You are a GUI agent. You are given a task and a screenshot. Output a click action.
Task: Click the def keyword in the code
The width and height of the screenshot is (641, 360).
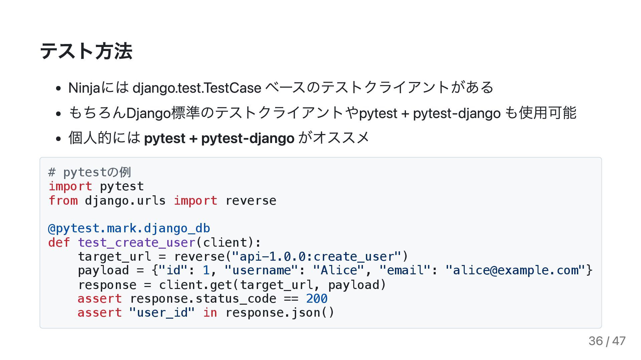pyautogui.click(x=59, y=242)
